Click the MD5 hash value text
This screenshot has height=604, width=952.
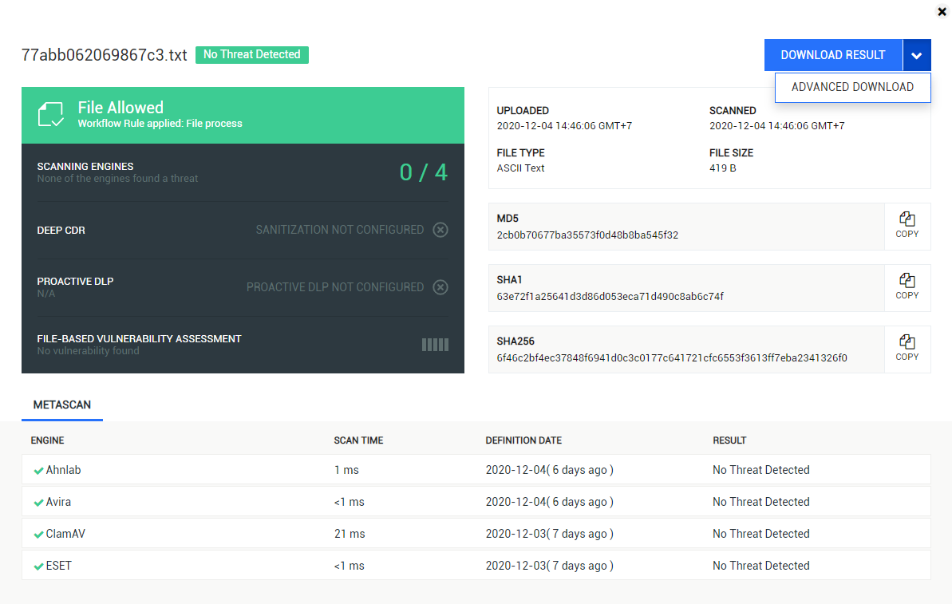[x=587, y=235]
